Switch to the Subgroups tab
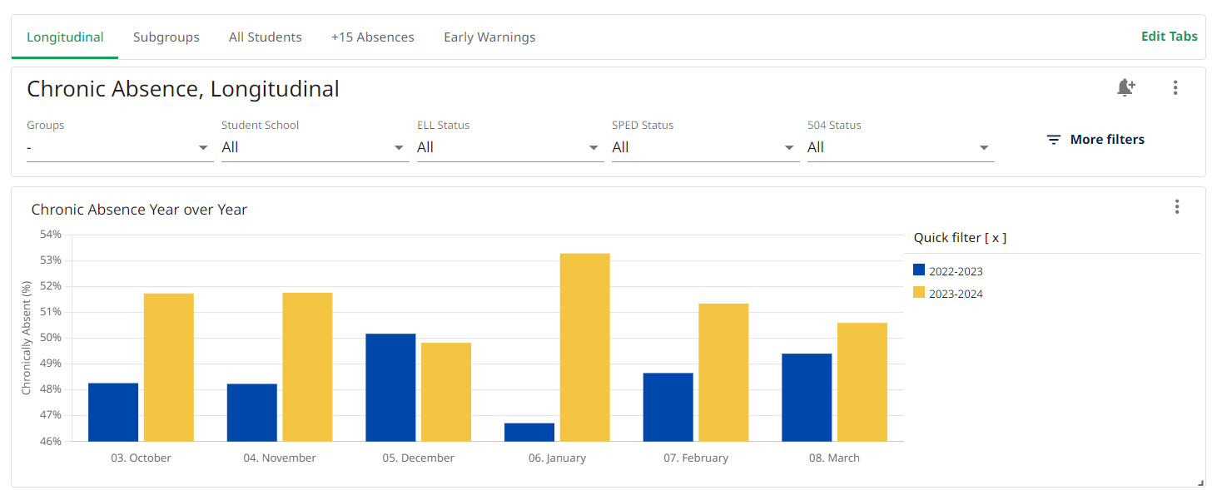 pos(166,37)
